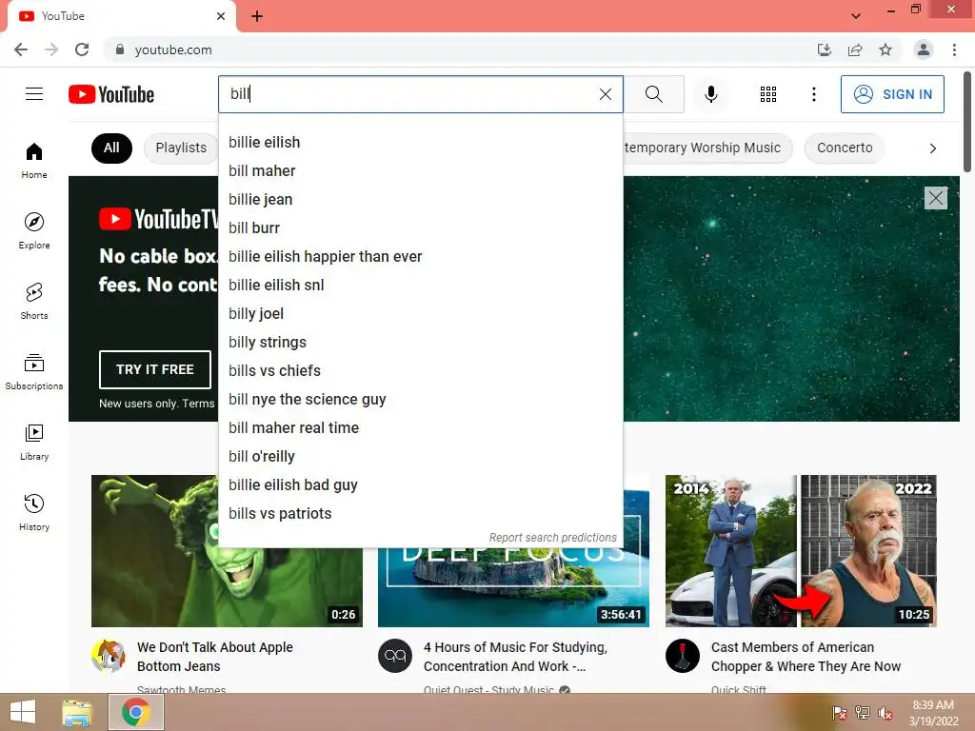The image size is (975, 731).
Task: Click Report search predictions link
Action: point(553,538)
